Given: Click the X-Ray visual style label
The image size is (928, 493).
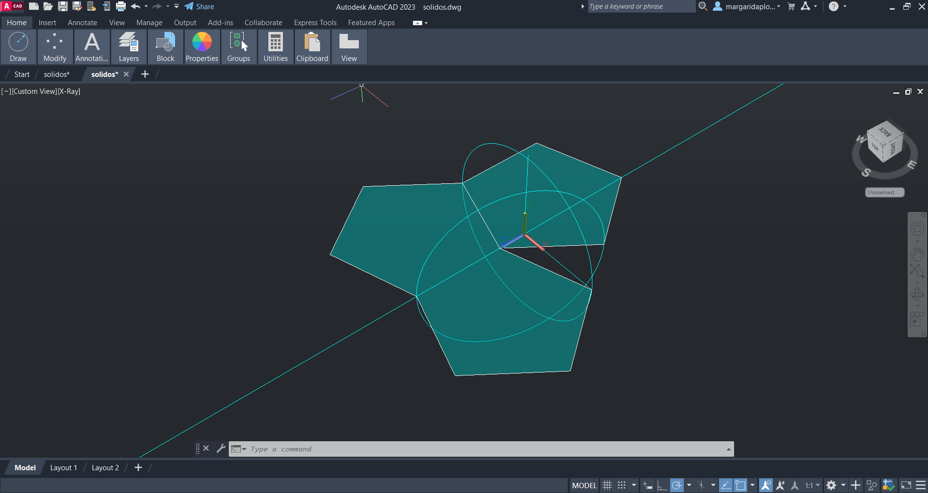Looking at the screenshot, I should coord(69,91).
